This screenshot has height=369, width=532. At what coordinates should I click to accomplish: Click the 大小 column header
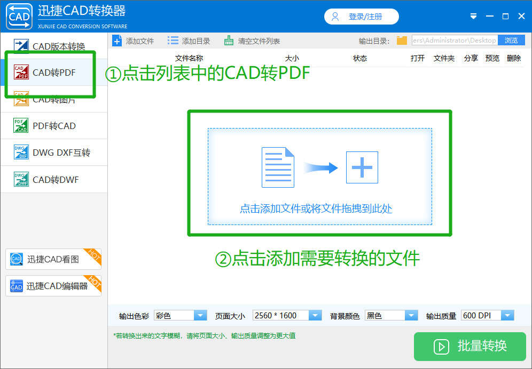292,58
